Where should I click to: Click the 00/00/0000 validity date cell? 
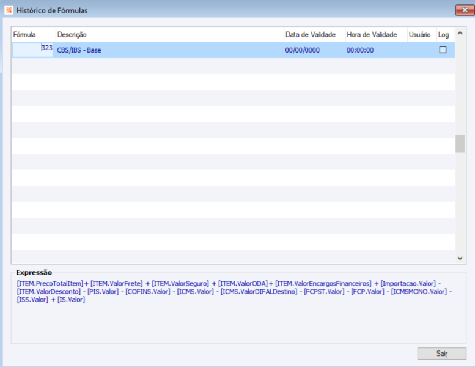point(303,50)
